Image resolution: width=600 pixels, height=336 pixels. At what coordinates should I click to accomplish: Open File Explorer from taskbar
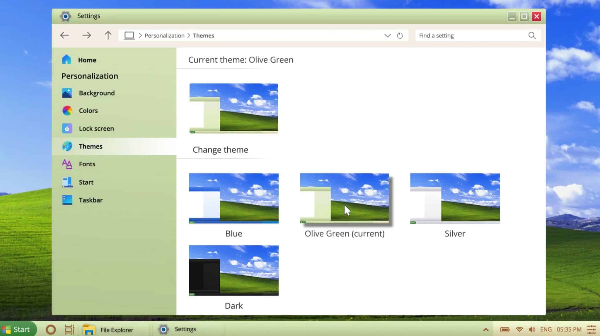point(88,329)
